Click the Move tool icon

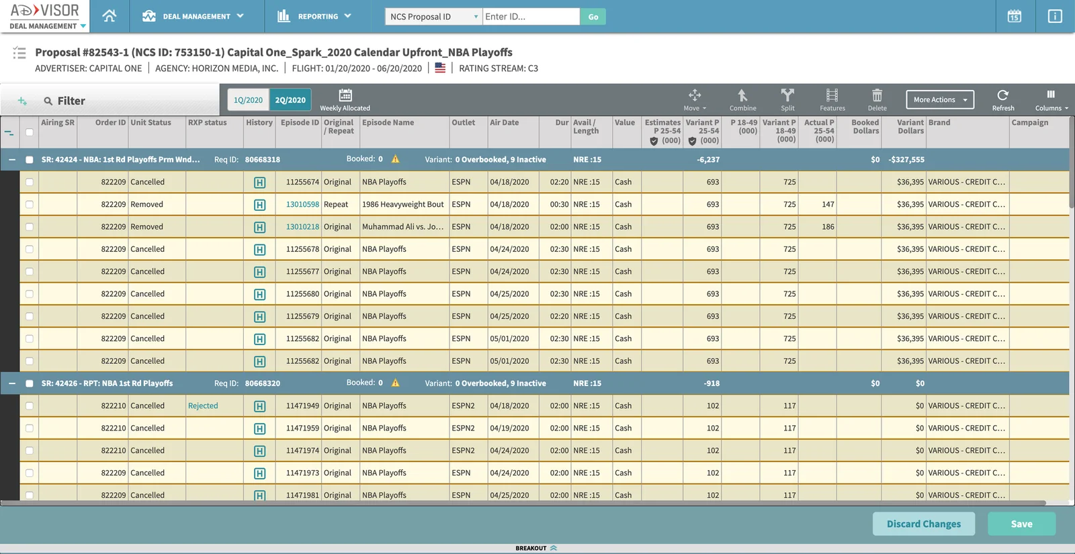pos(695,95)
